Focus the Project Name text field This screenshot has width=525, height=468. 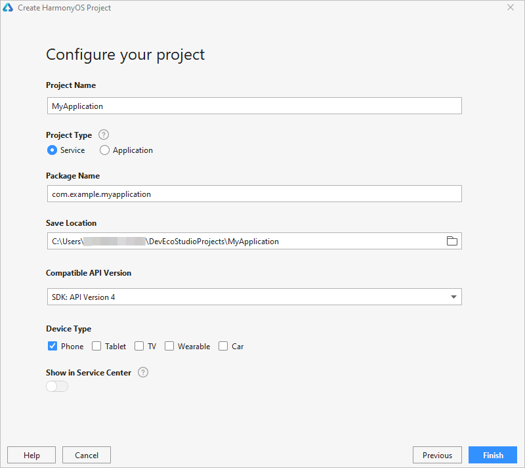(255, 106)
